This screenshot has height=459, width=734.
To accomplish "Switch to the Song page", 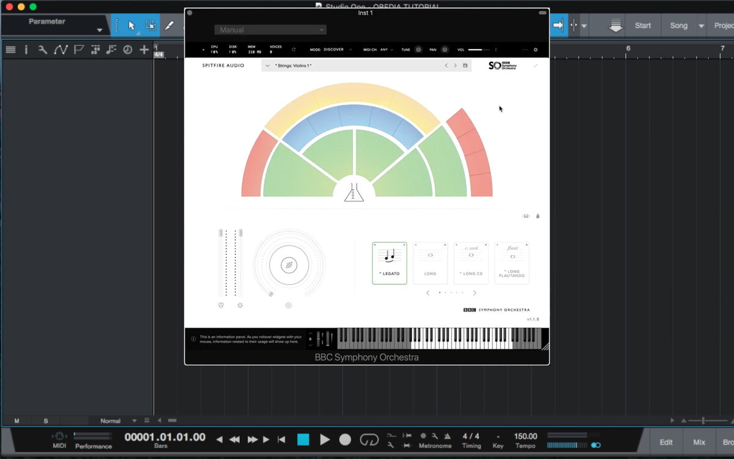I will 679,26.
